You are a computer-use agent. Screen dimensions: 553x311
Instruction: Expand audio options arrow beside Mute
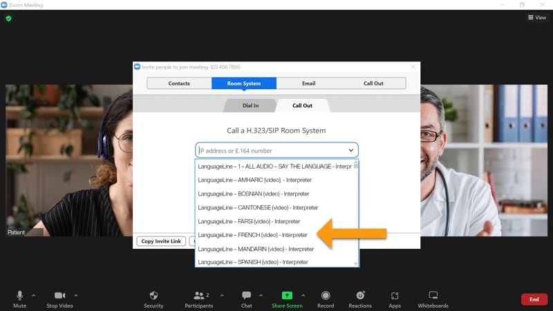[x=34, y=295]
